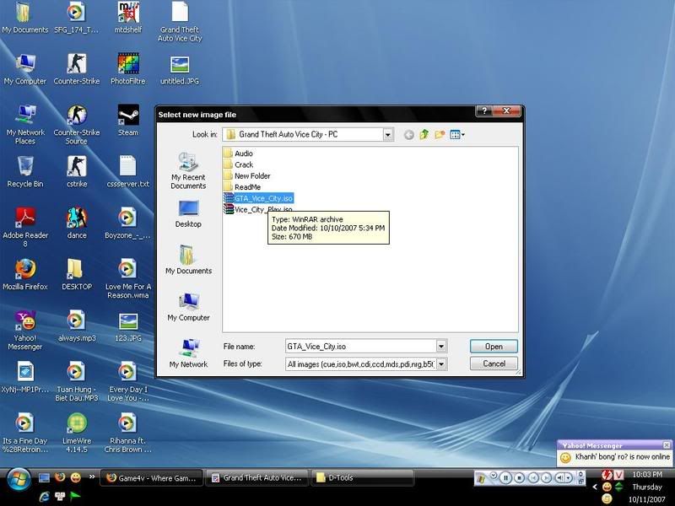Image resolution: width=675 pixels, height=506 pixels.
Task: Open the Start menu orb
Action: tap(18, 479)
